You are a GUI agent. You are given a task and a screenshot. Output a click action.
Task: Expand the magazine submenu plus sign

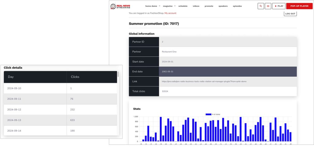point(175,6)
